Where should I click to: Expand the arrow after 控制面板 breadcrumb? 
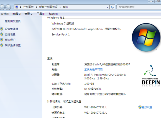pos(36,7)
